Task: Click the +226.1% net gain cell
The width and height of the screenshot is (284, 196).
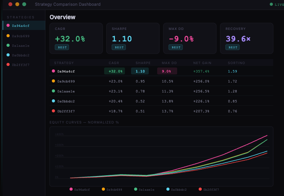Action: [201, 101]
